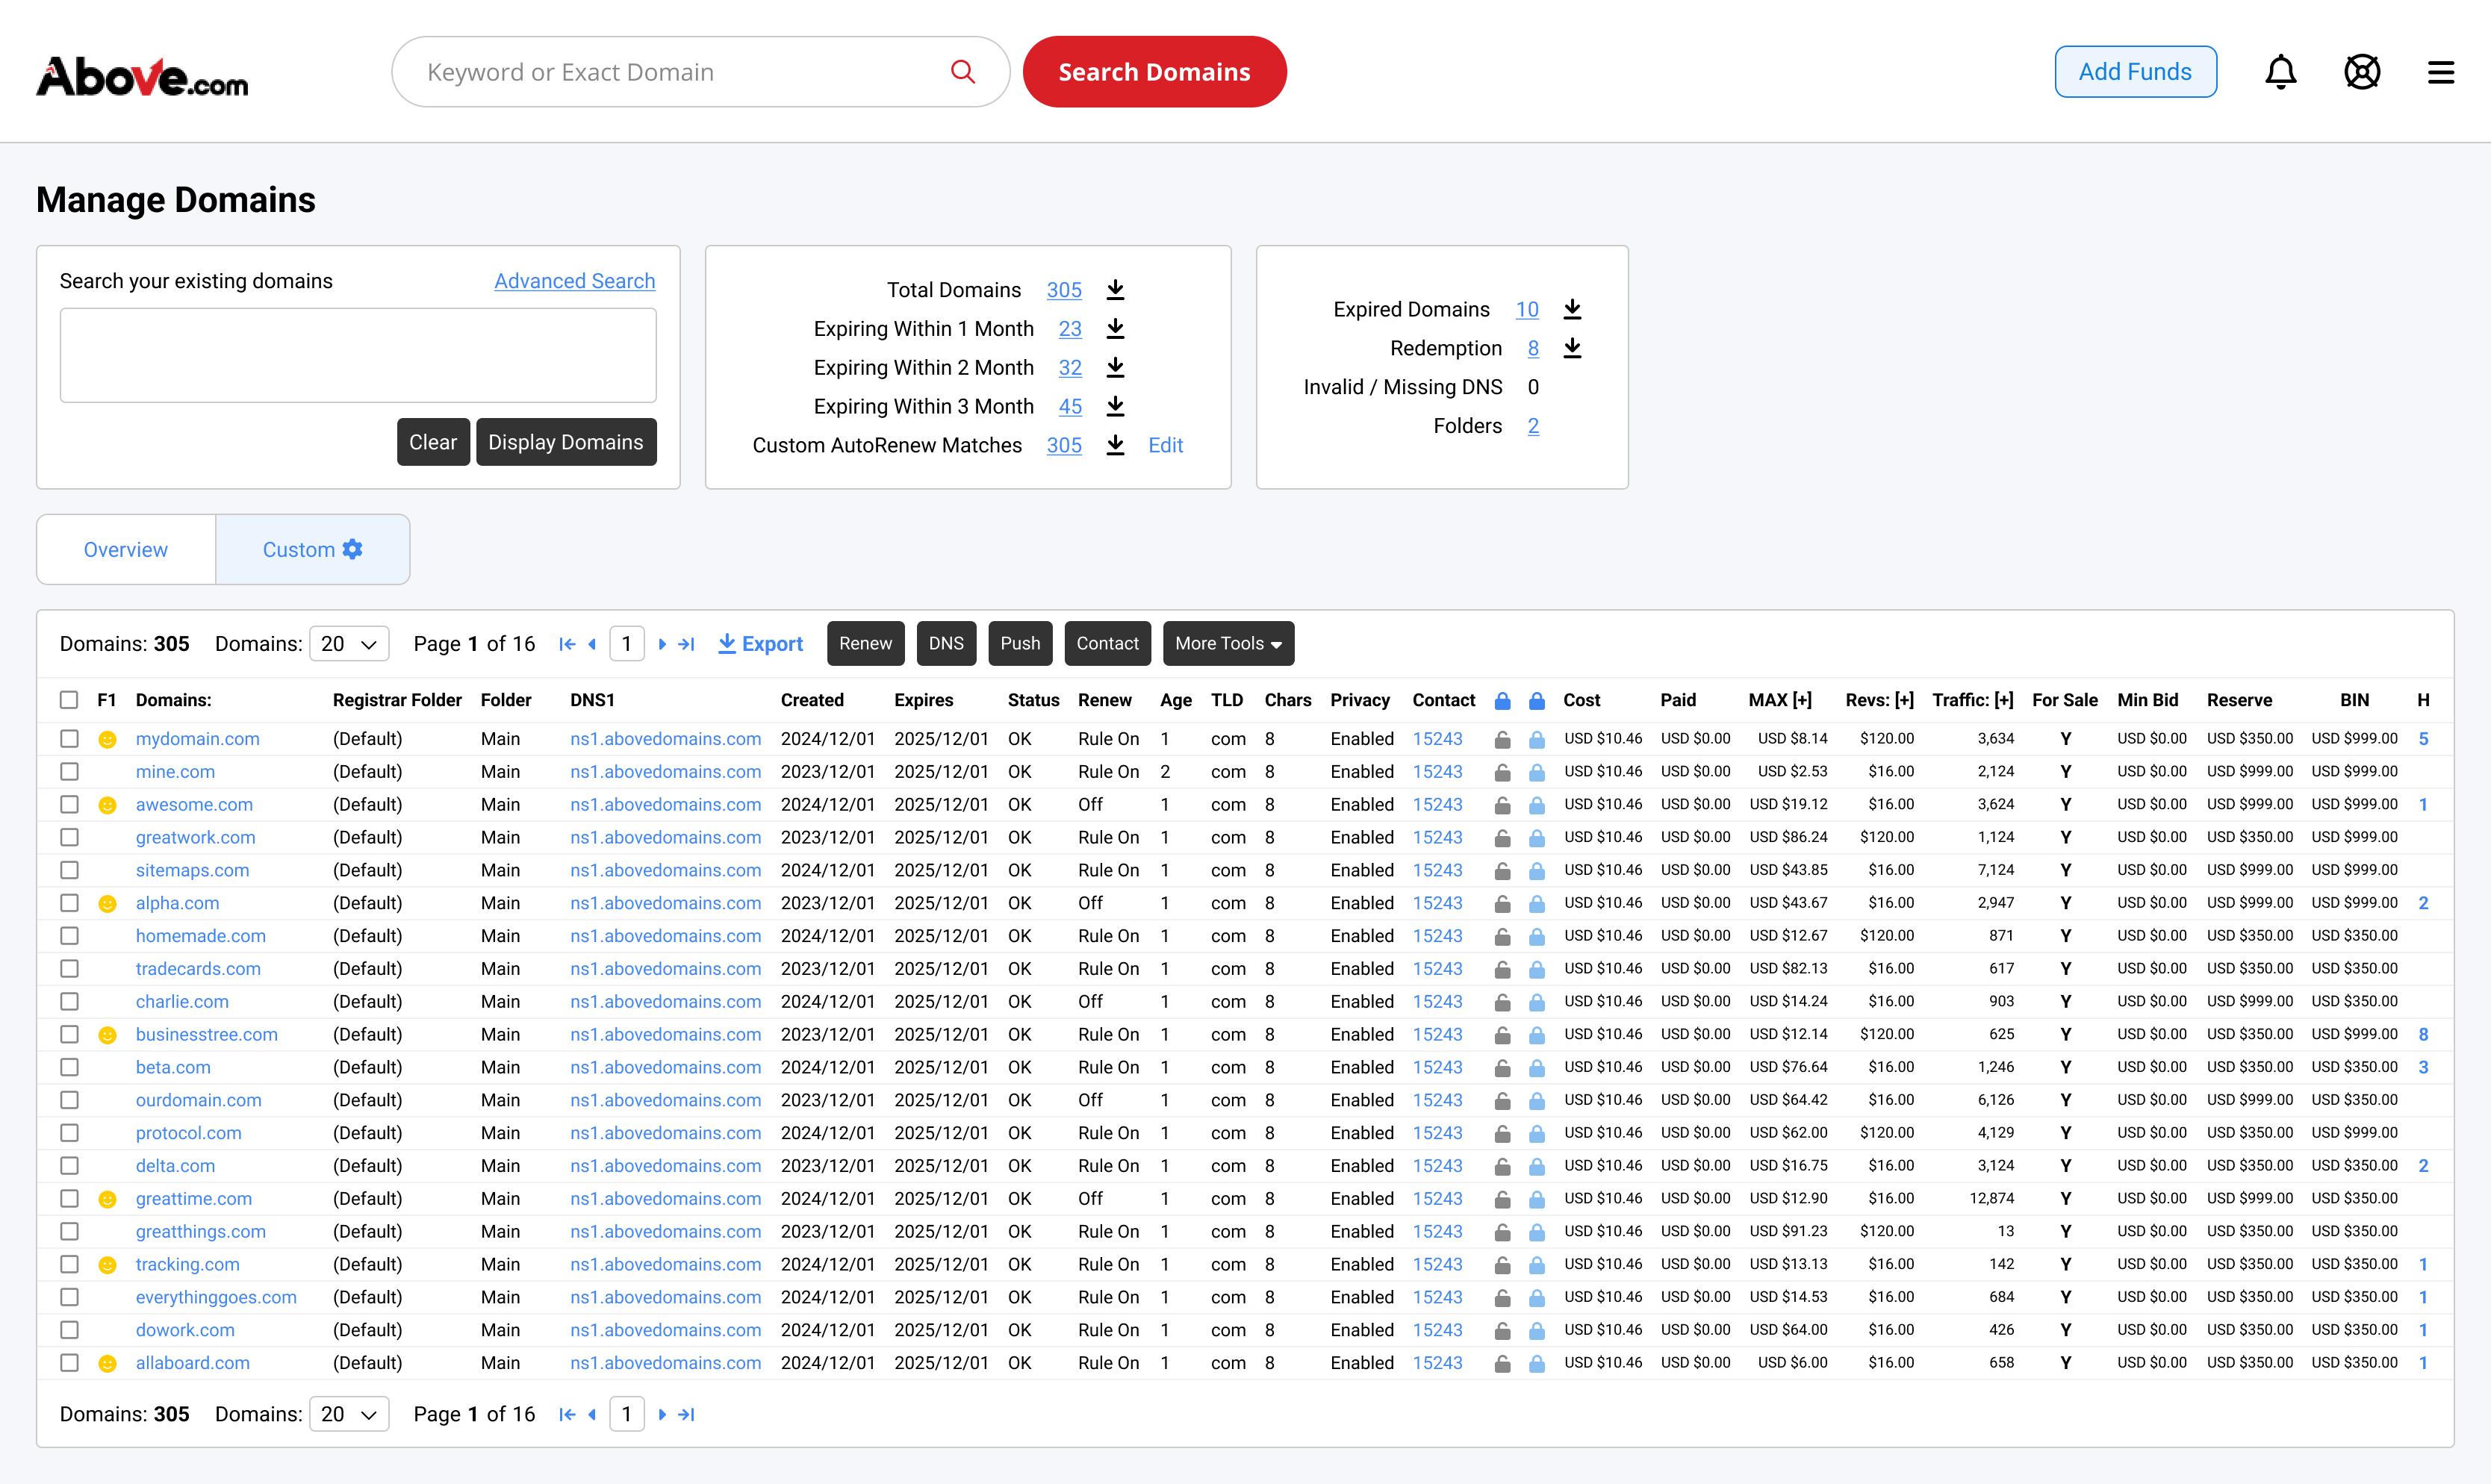
Task: Tick the select-all checkbox in table header
Action: click(x=69, y=700)
